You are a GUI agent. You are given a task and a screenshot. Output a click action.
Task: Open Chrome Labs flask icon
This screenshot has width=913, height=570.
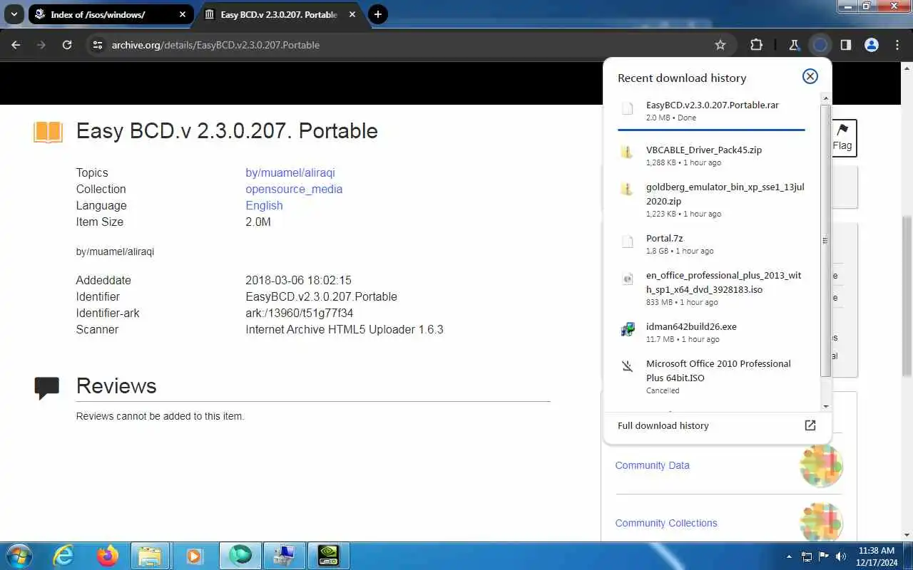pyautogui.click(x=794, y=45)
